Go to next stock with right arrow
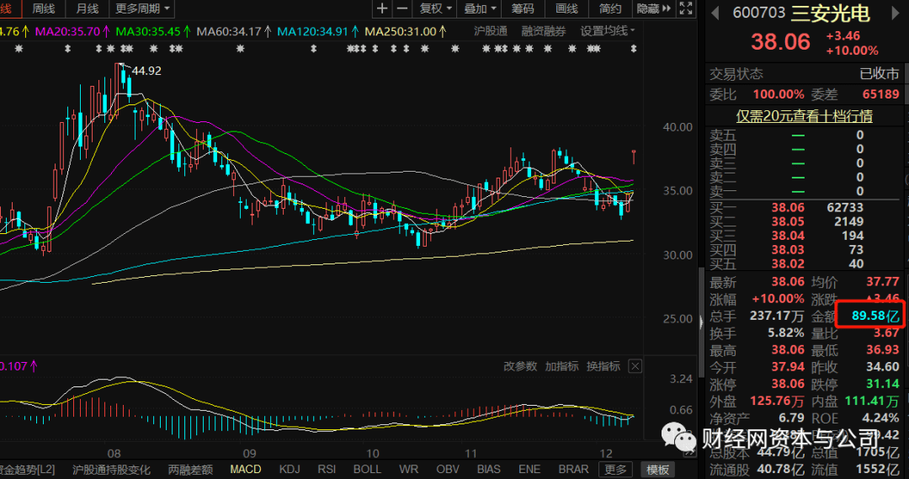This screenshot has height=479, width=909. tap(896, 13)
